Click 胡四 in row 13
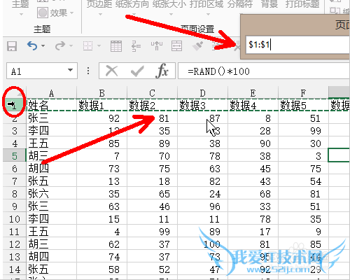This screenshot has width=350, height=280. (51, 256)
